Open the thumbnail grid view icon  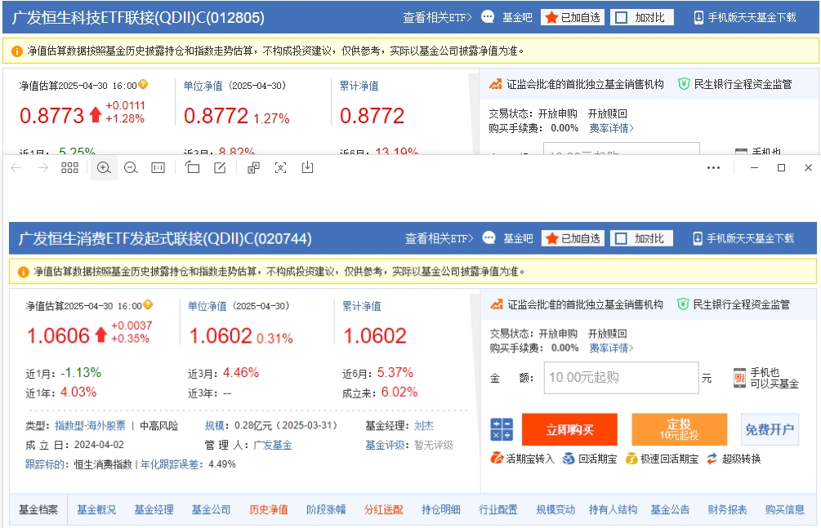pos(69,168)
